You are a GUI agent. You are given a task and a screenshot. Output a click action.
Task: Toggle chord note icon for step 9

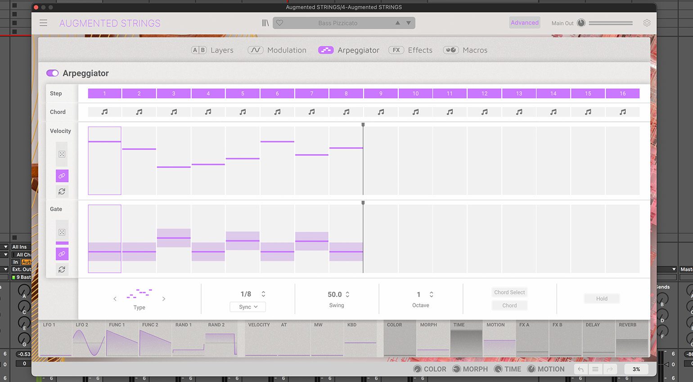pyautogui.click(x=381, y=112)
